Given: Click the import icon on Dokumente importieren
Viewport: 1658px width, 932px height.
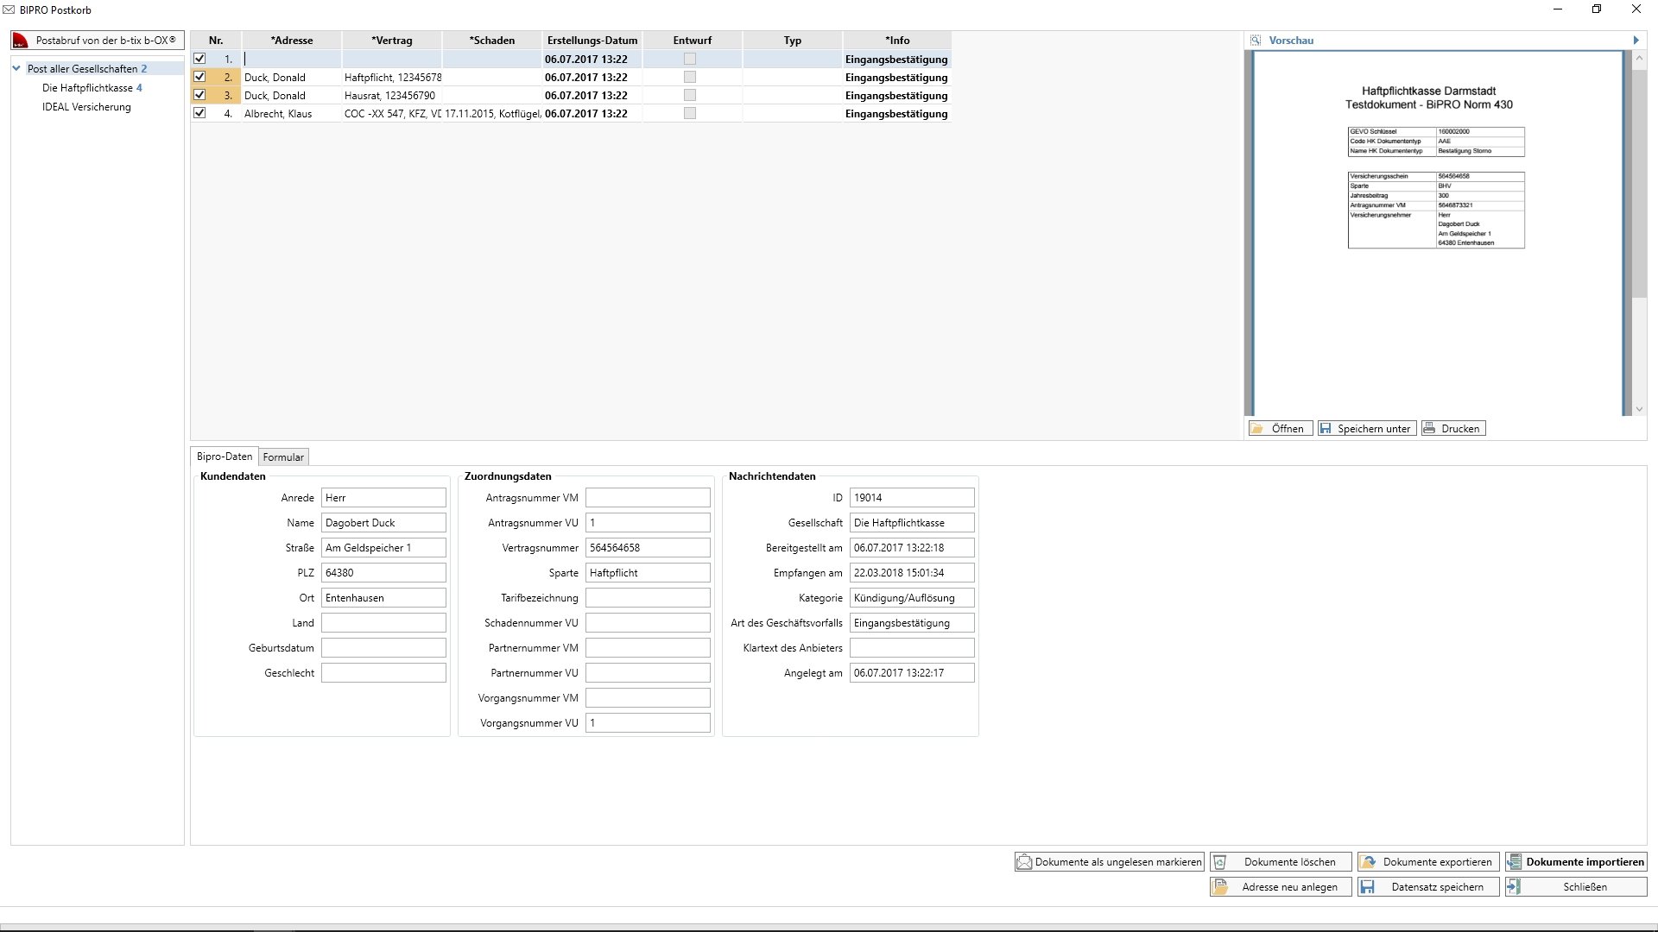Looking at the screenshot, I should coord(1515,862).
